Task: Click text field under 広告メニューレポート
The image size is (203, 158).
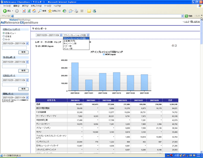Action: (14, 48)
